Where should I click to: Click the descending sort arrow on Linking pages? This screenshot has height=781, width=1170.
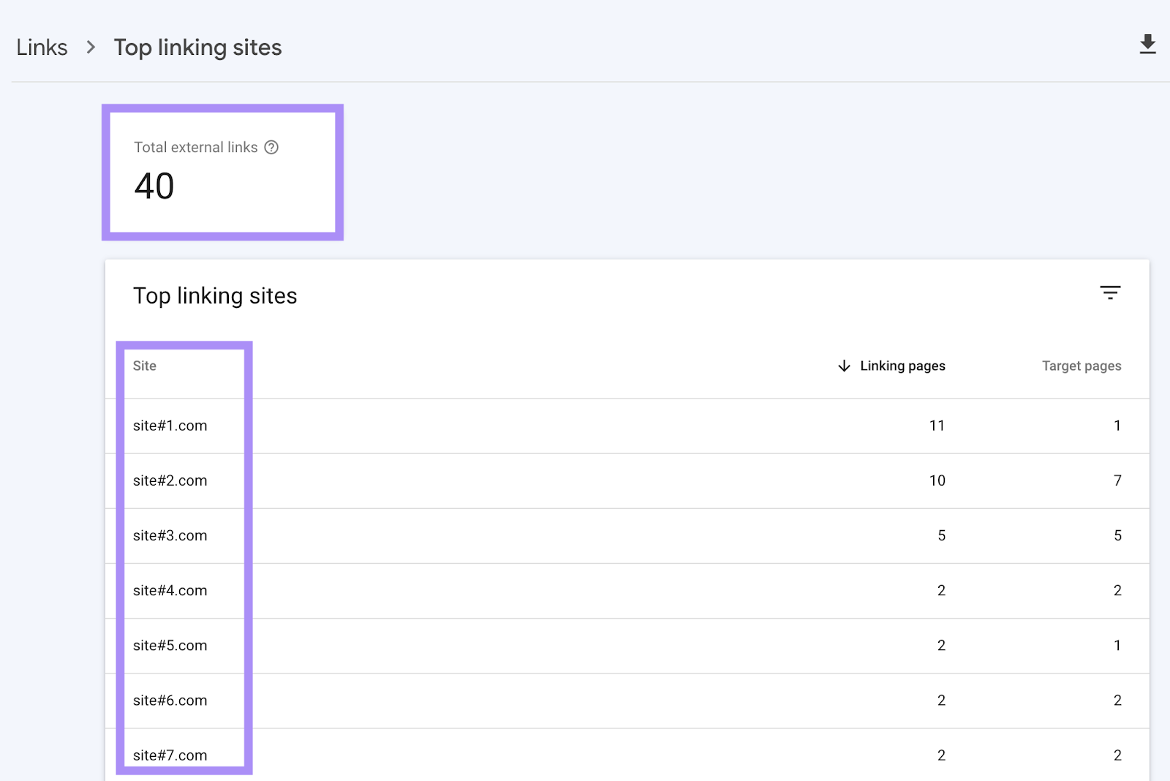pyautogui.click(x=844, y=366)
